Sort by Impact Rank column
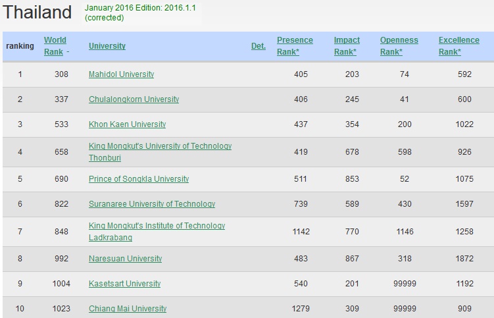The image size is (494, 318). click(x=347, y=45)
